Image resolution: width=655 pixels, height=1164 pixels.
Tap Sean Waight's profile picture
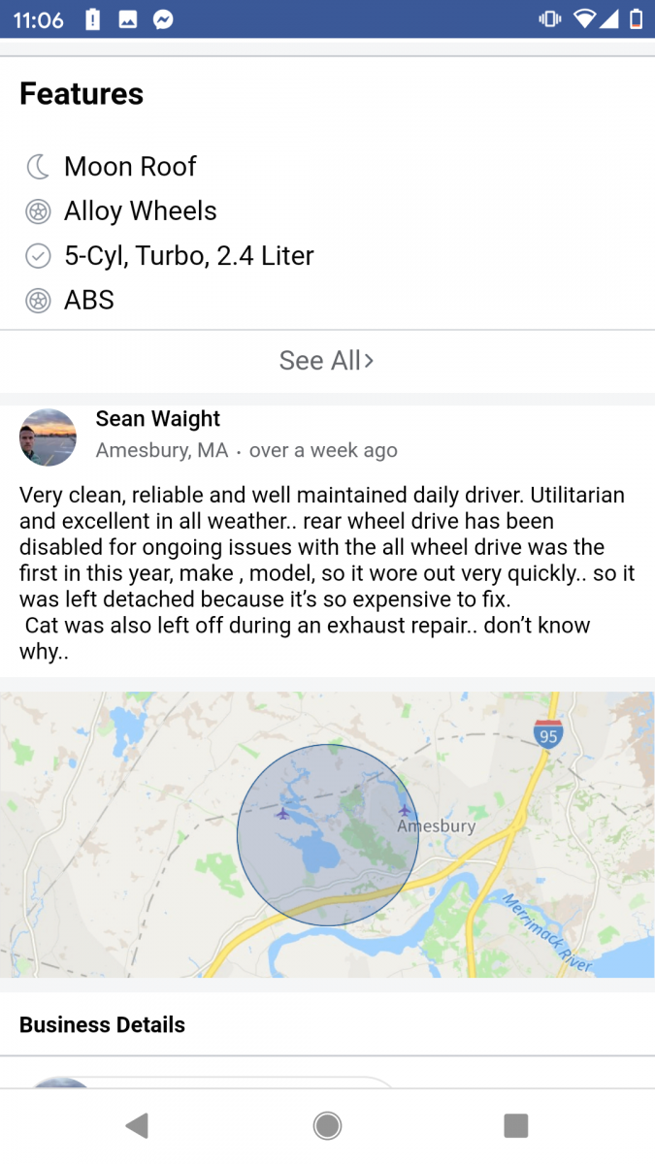(48, 437)
